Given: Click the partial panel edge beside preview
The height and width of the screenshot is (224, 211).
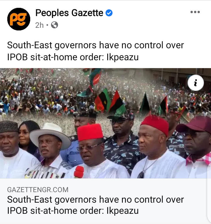Looking at the screenshot, I should [x=209, y=193].
